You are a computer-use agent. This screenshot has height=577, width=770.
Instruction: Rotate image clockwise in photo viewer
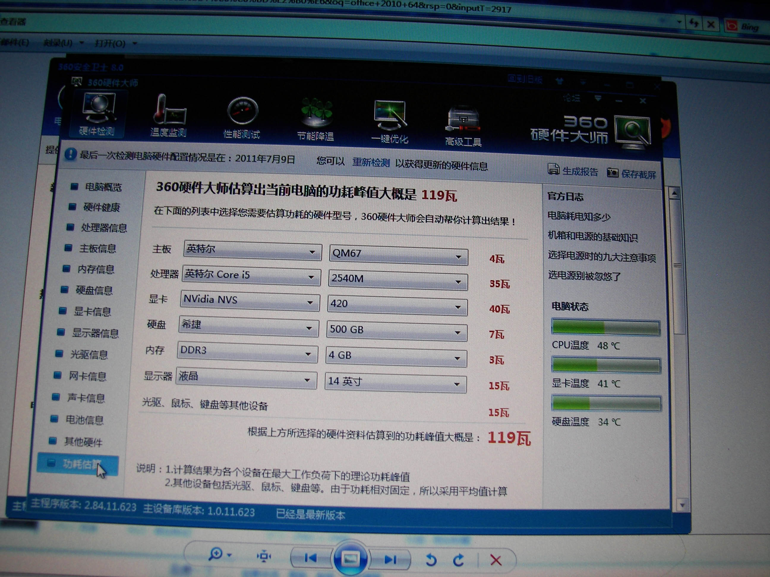(459, 560)
